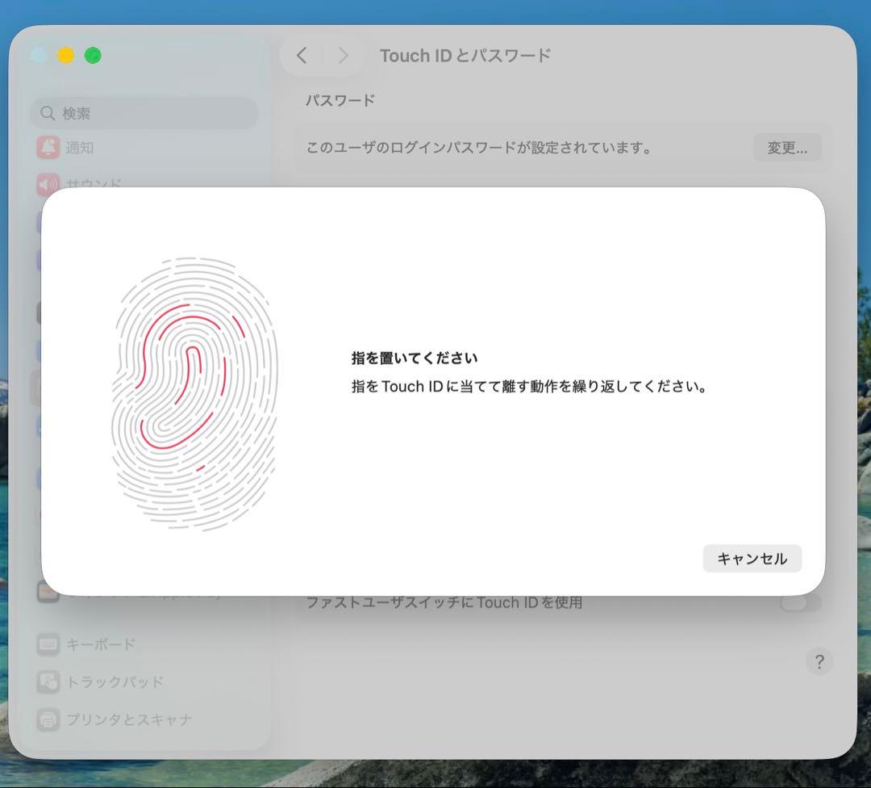
Task: Click the Keyboard icon in sidebar
Action: [48, 644]
